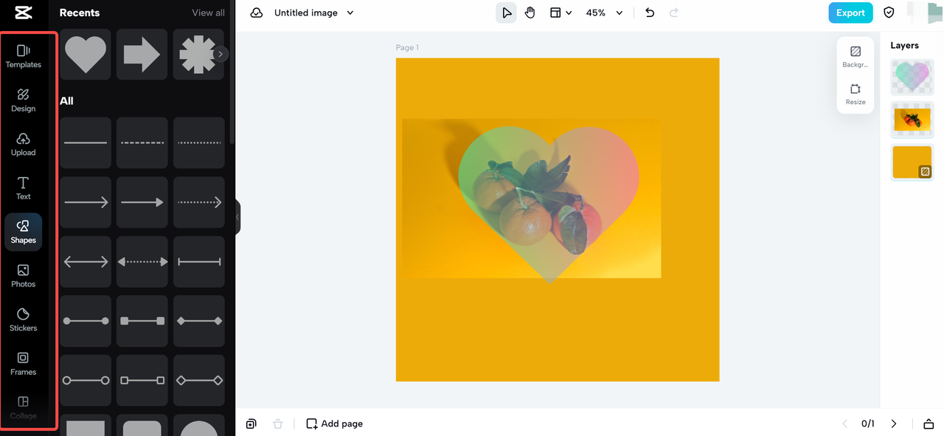
Task: Insert line with hollow circle ends
Action: click(x=86, y=381)
